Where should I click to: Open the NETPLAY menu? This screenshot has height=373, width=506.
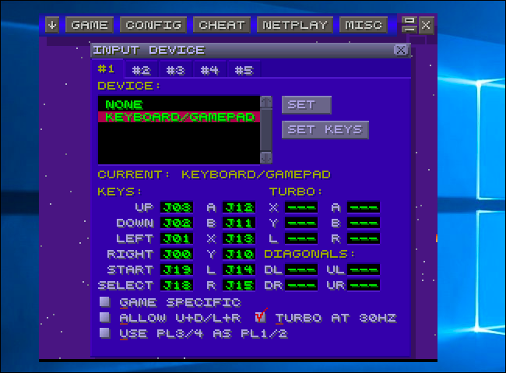click(295, 25)
